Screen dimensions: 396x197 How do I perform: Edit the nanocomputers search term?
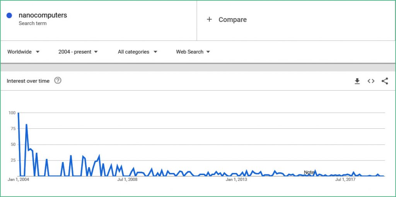pyautogui.click(x=43, y=15)
